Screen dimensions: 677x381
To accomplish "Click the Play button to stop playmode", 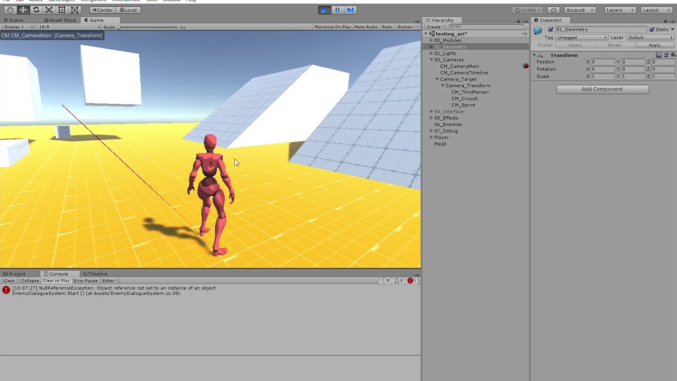I will 324,10.
